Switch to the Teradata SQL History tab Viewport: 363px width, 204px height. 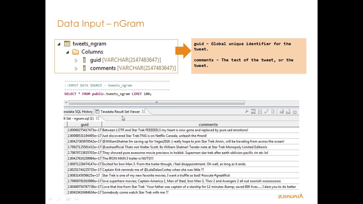coord(79,112)
